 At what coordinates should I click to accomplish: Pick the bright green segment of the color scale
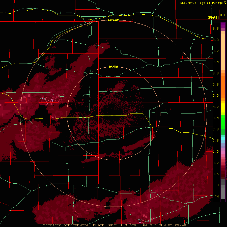coord(223,122)
